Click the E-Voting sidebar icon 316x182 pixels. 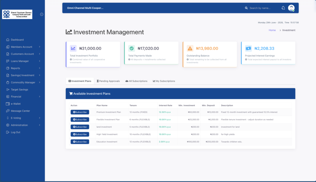point(8,118)
